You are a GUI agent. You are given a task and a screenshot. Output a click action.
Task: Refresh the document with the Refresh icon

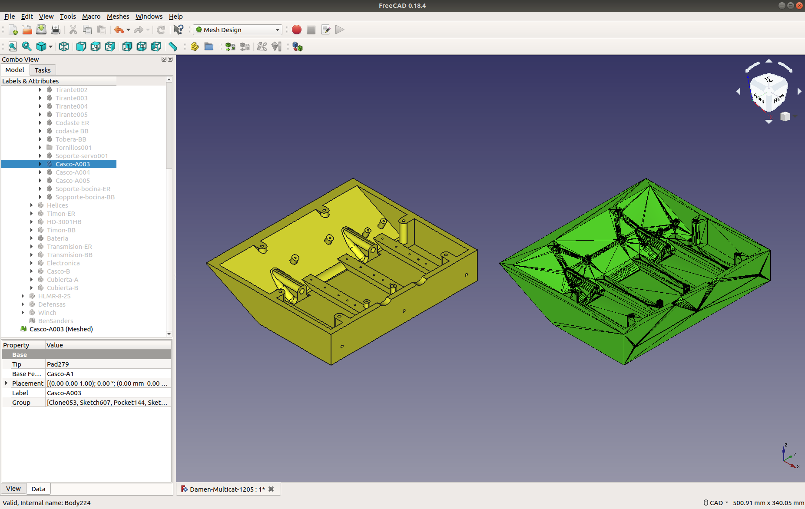point(161,30)
